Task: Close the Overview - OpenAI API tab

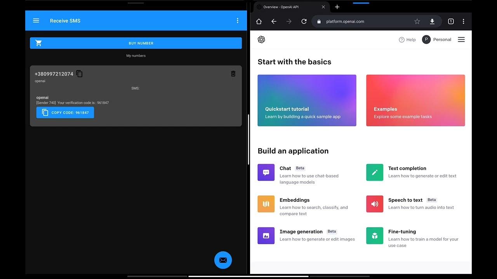Action: click(323, 7)
